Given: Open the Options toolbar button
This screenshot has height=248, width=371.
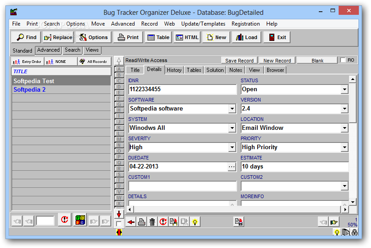Looking at the screenshot, I should pyautogui.click(x=93, y=37).
